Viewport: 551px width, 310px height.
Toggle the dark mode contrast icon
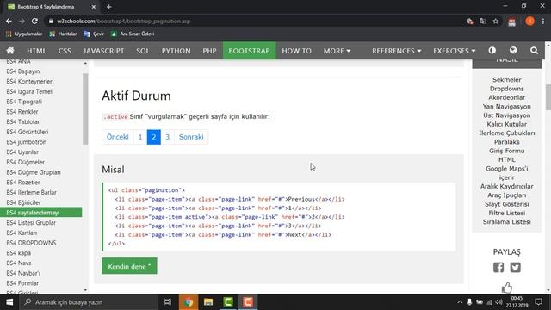pyautogui.click(x=492, y=51)
